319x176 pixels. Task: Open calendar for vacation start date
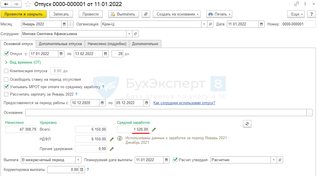[x=61, y=54]
